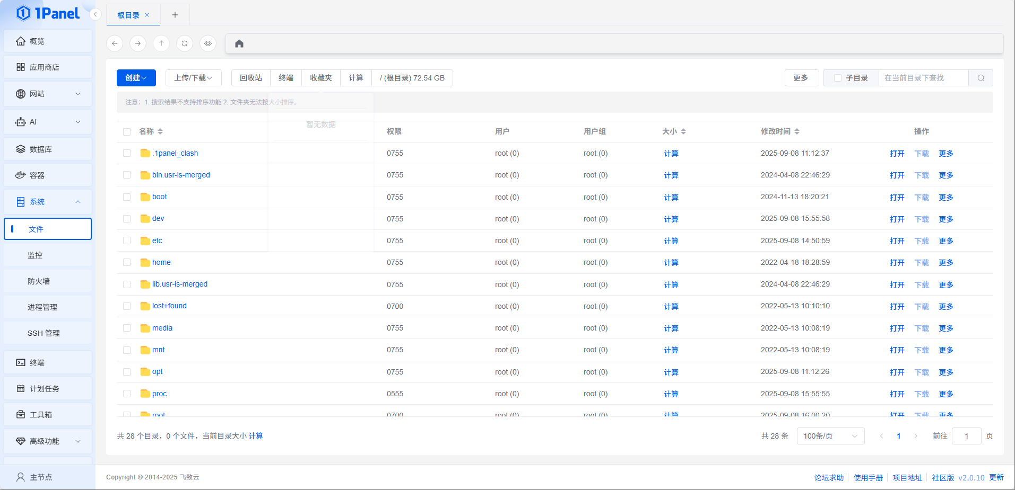The image size is (1015, 490).
Task: Open 防火墙 in the sidebar menu
Action: click(x=39, y=281)
